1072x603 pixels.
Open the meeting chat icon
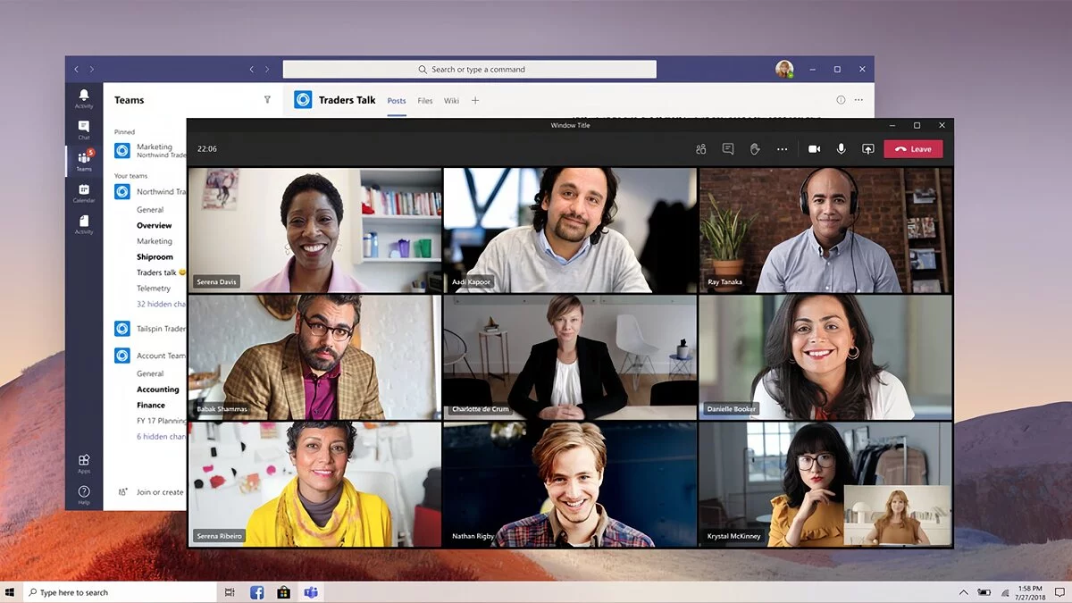[x=728, y=149]
